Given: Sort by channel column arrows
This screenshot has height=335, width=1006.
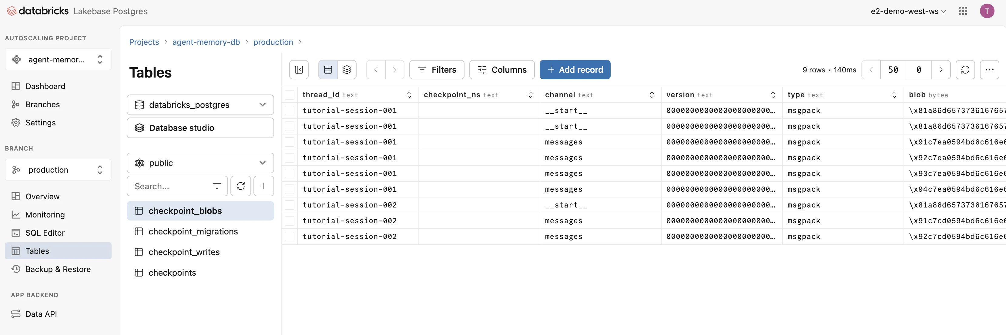Looking at the screenshot, I should pyautogui.click(x=651, y=95).
